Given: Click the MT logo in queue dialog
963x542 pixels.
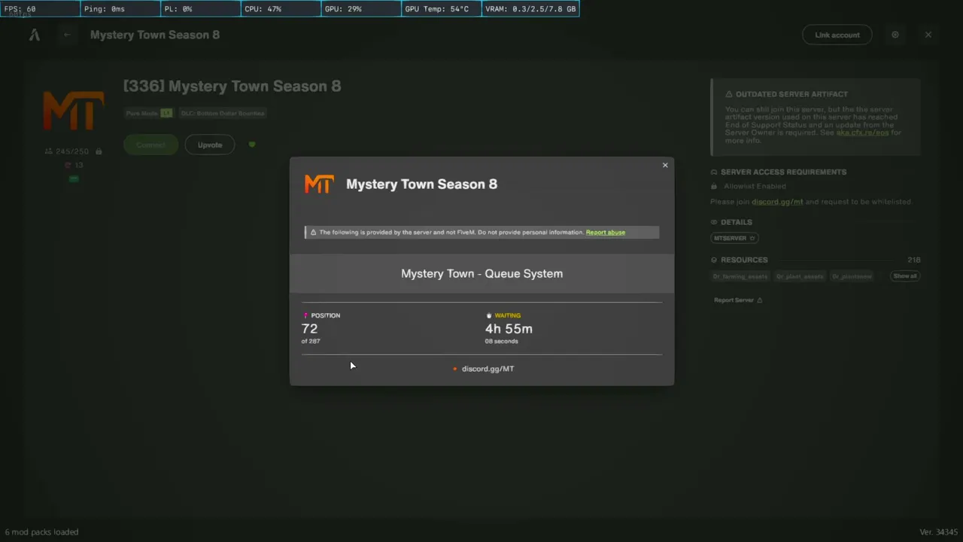Looking at the screenshot, I should 319,184.
